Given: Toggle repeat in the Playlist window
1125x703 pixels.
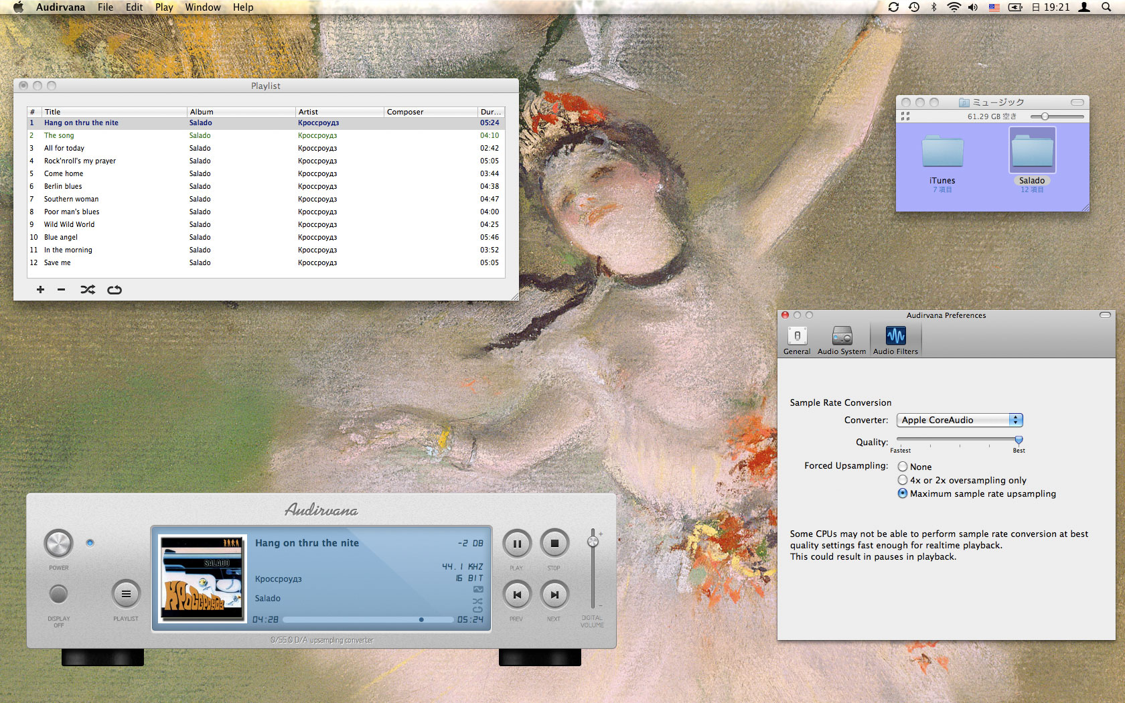Looking at the screenshot, I should tap(115, 290).
